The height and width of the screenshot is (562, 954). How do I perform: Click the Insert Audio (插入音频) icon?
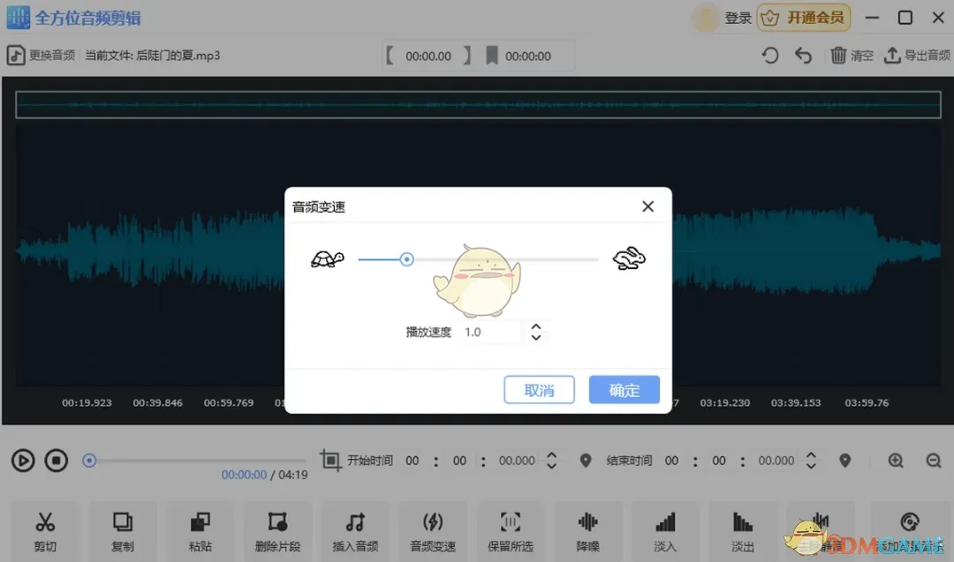[355, 529]
